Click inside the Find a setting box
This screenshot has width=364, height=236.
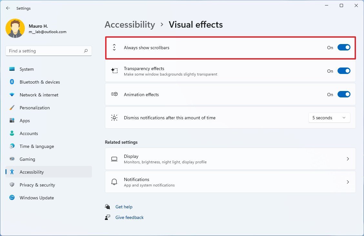pyautogui.click(x=45, y=50)
